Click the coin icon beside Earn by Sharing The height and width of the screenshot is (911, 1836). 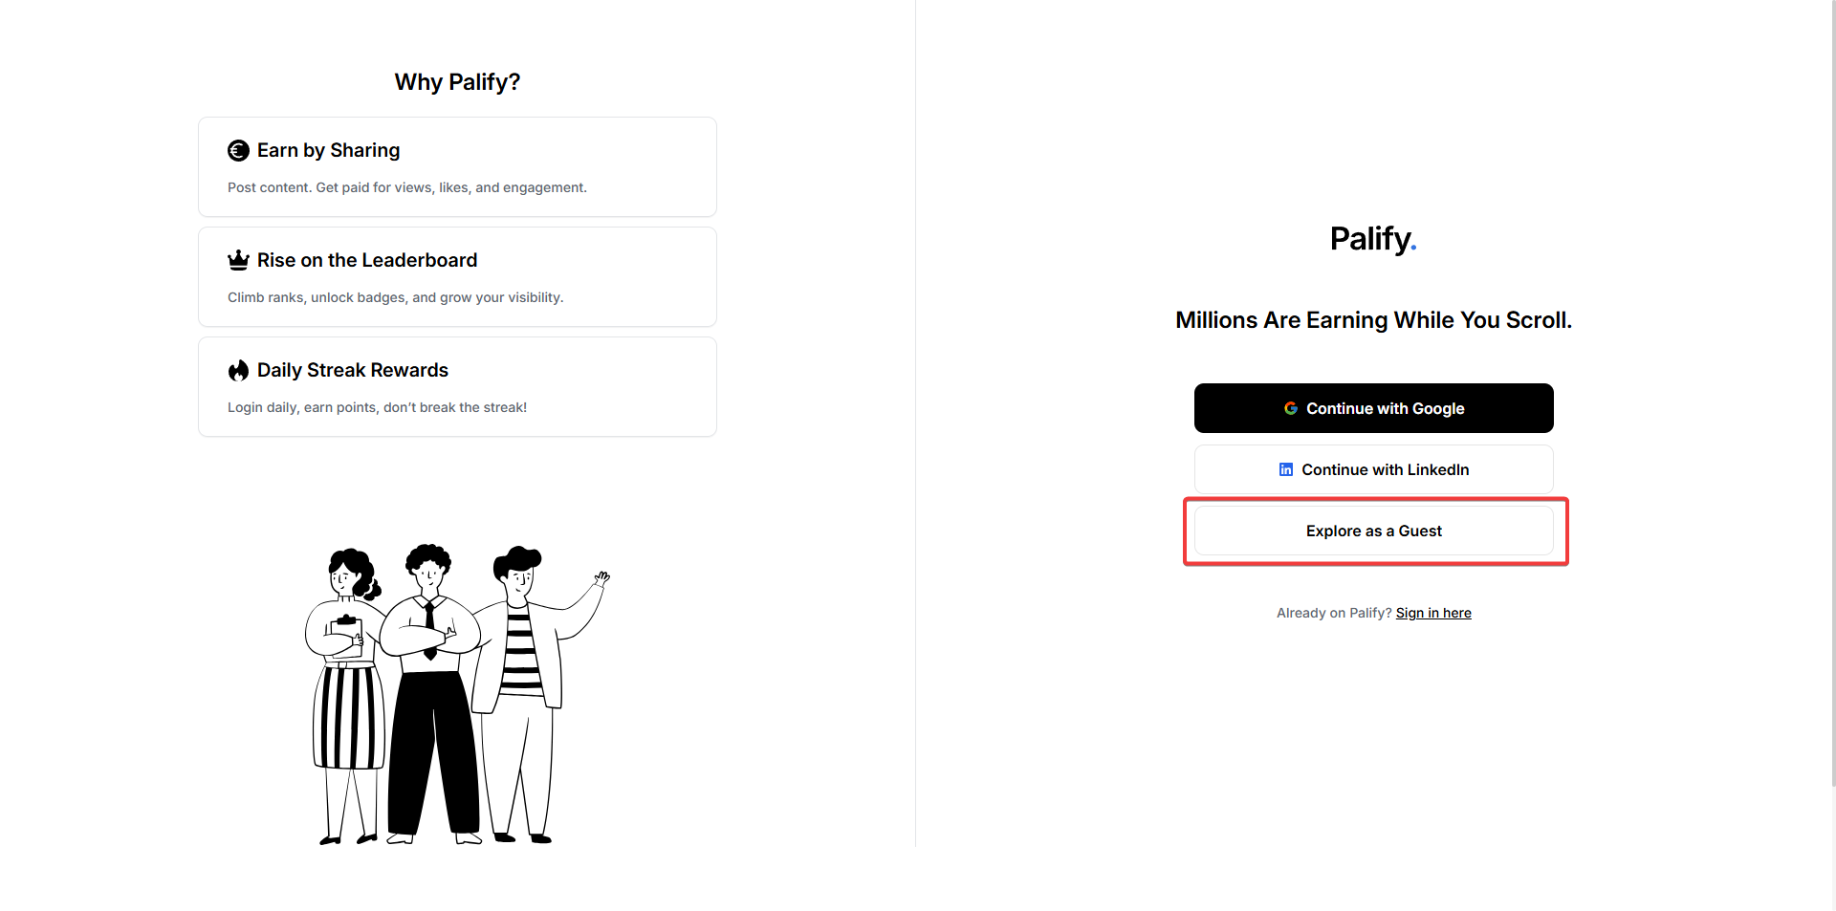pyautogui.click(x=238, y=150)
